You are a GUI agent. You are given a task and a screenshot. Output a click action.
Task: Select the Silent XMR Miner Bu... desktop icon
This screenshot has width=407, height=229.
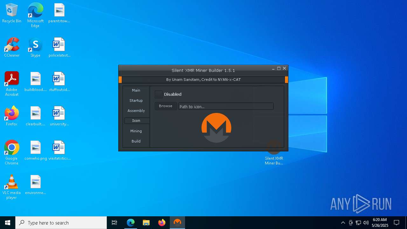point(274,153)
